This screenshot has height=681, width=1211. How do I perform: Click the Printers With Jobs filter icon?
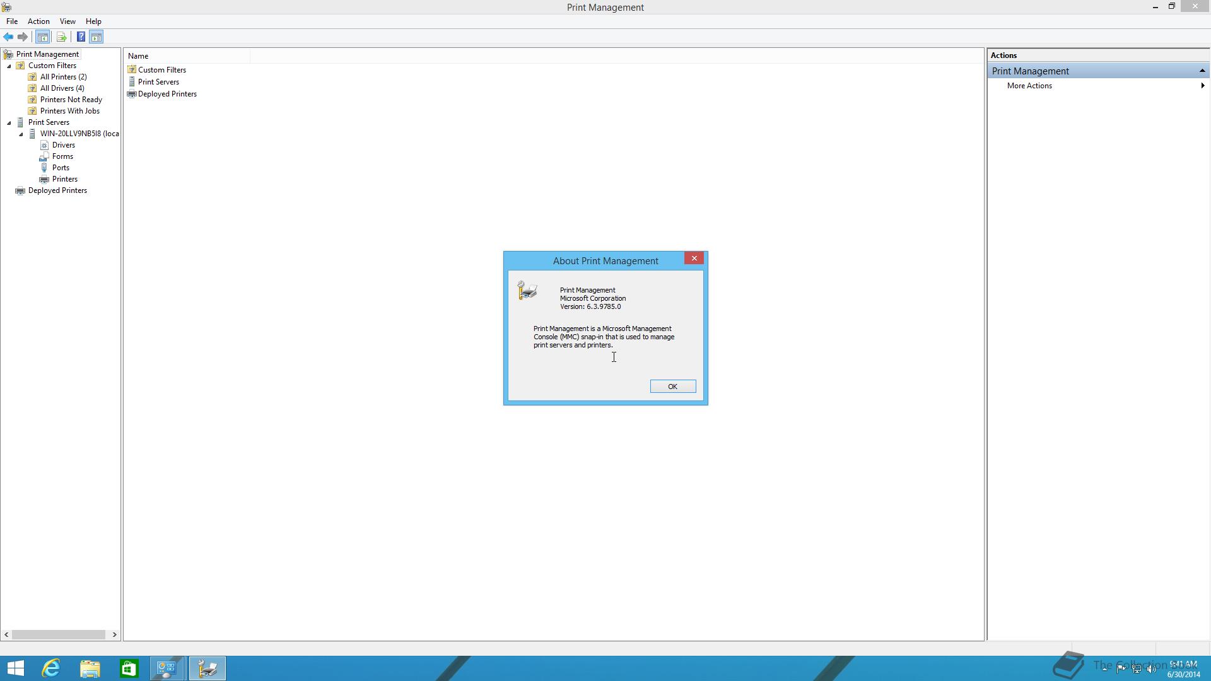pyautogui.click(x=33, y=111)
